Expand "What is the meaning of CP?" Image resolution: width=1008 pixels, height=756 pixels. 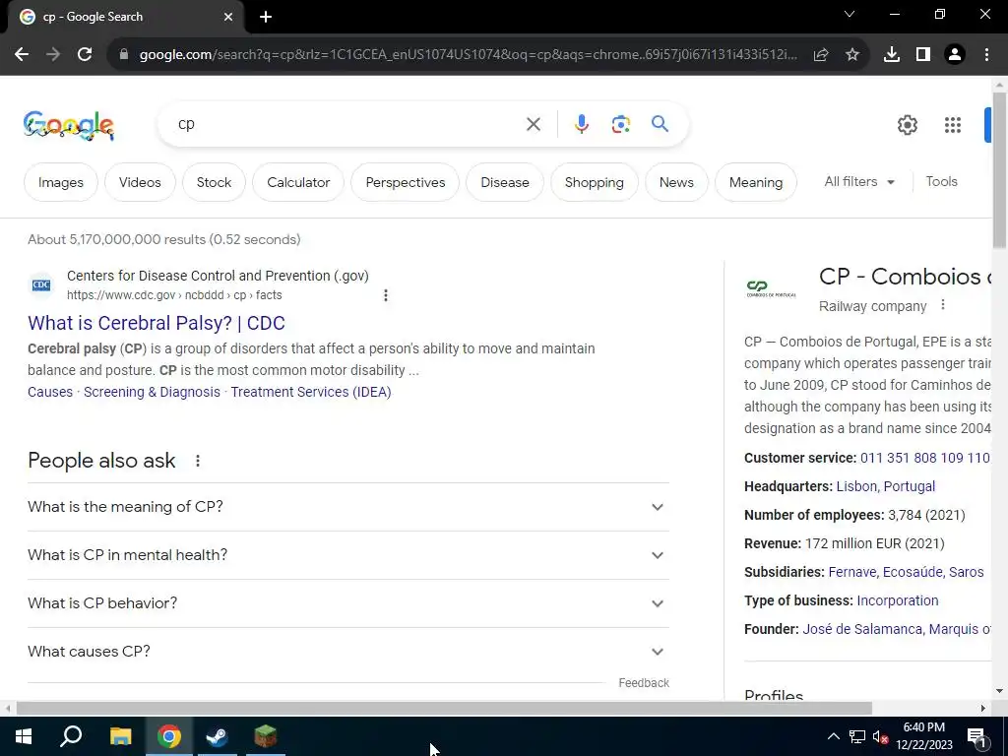(x=348, y=507)
